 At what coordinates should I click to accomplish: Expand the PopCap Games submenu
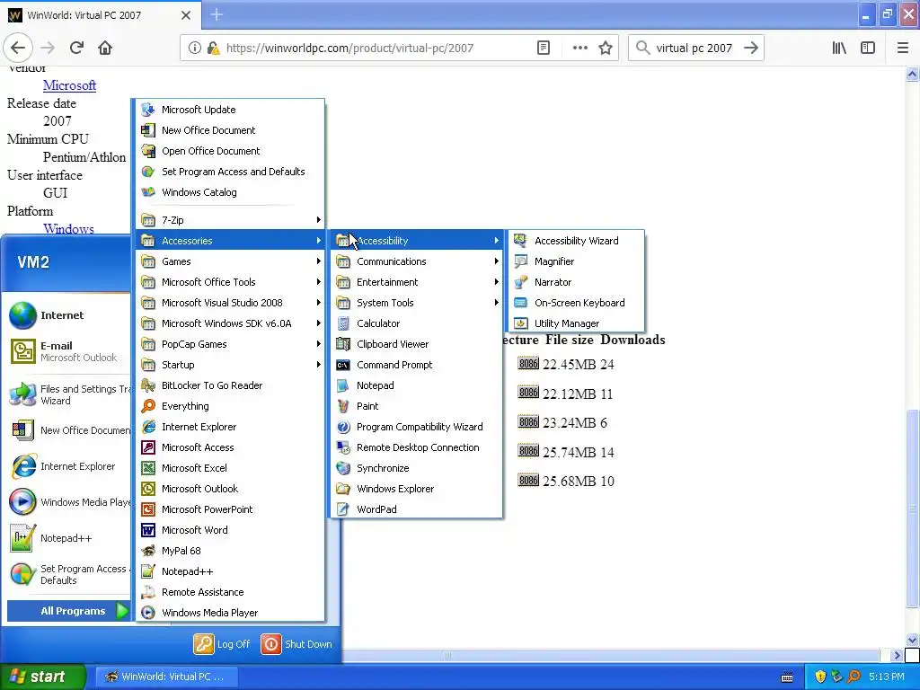(x=232, y=344)
